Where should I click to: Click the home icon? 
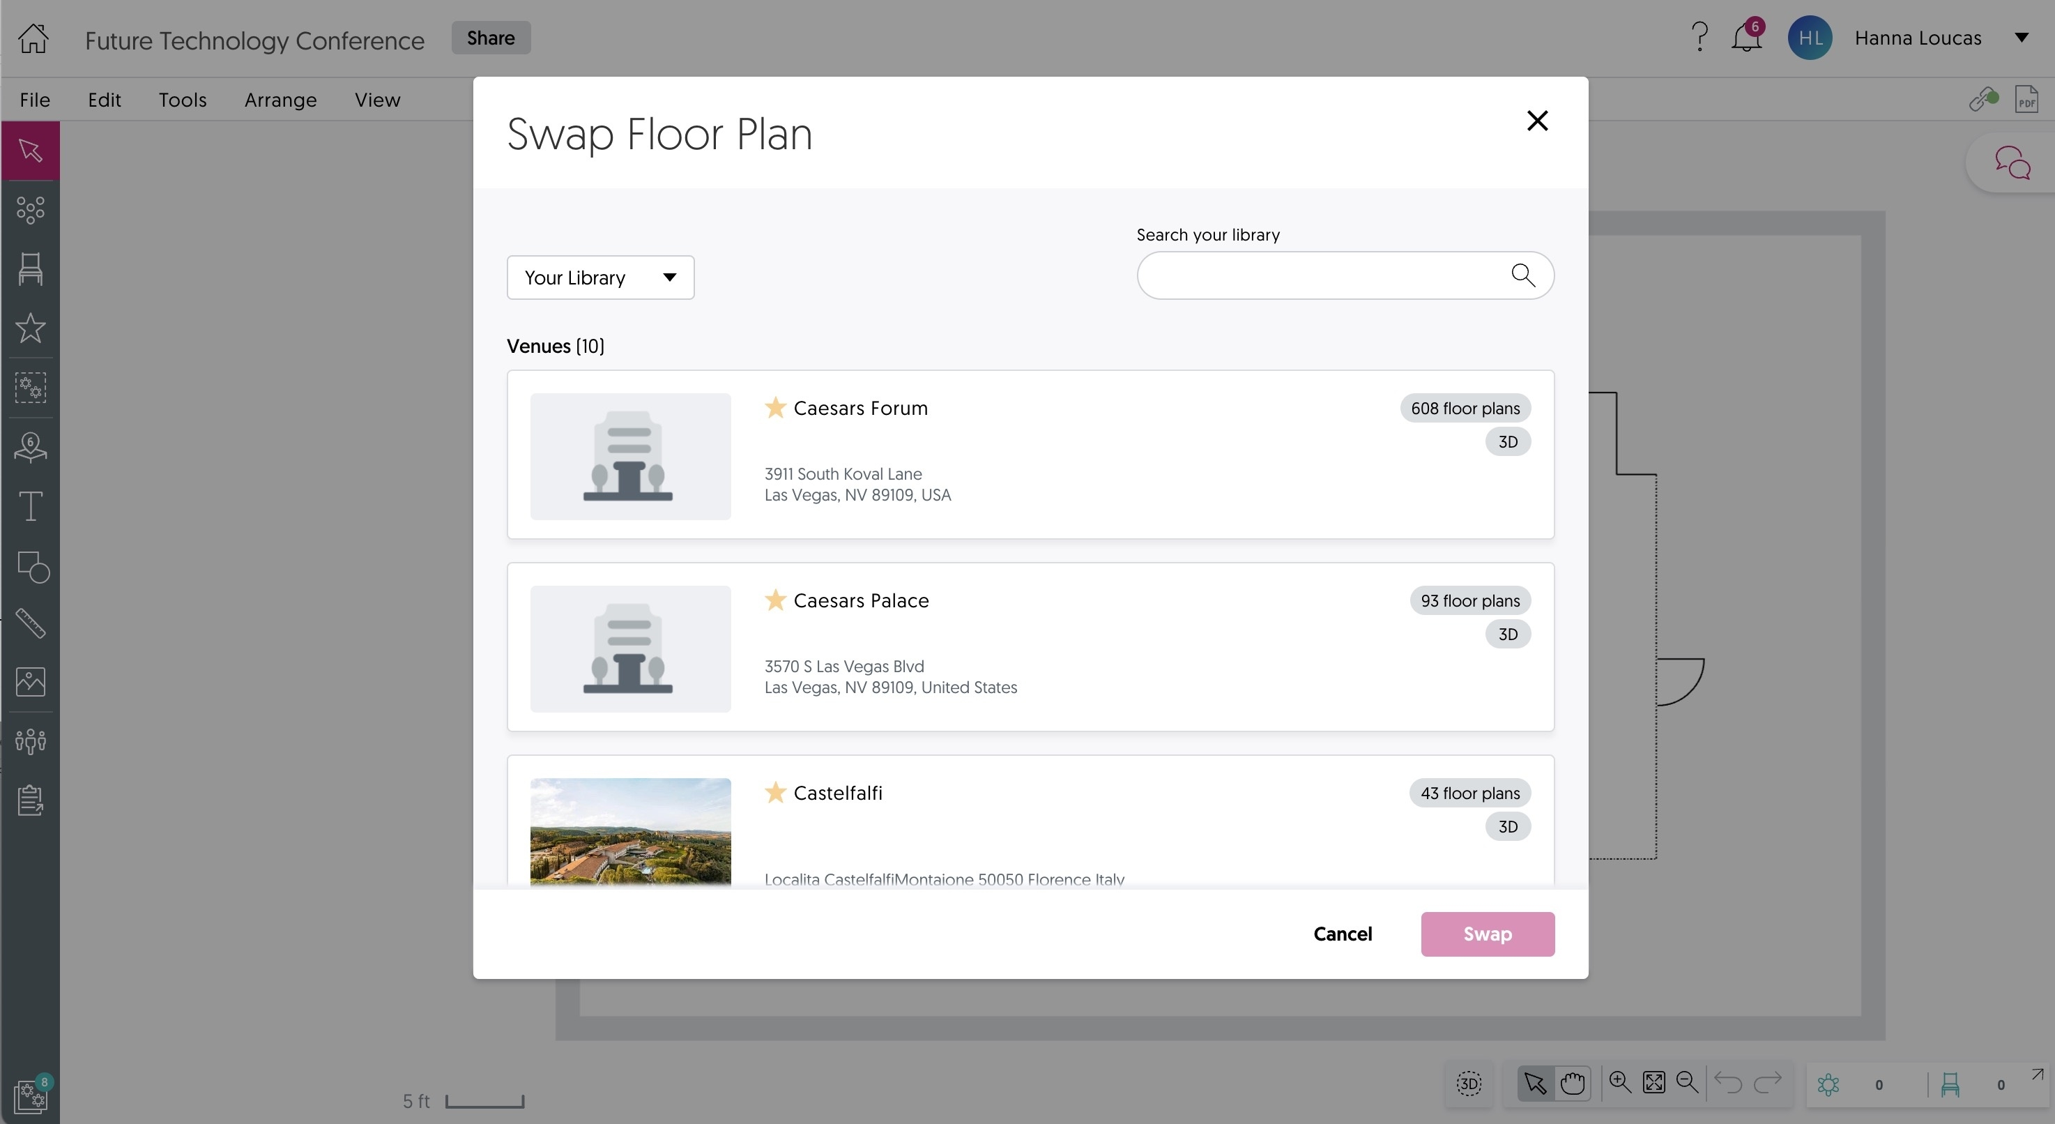pyautogui.click(x=33, y=38)
